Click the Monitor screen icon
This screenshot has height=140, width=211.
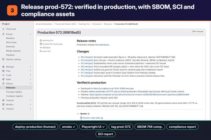click(x=3, y=104)
